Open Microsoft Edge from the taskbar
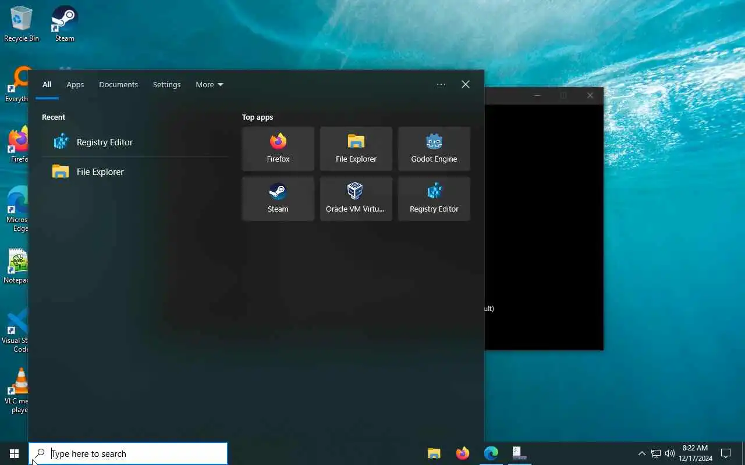The height and width of the screenshot is (465, 745). 491,453
